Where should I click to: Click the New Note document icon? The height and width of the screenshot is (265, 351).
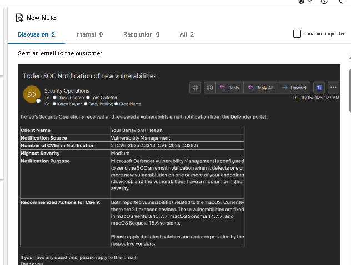(19, 18)
